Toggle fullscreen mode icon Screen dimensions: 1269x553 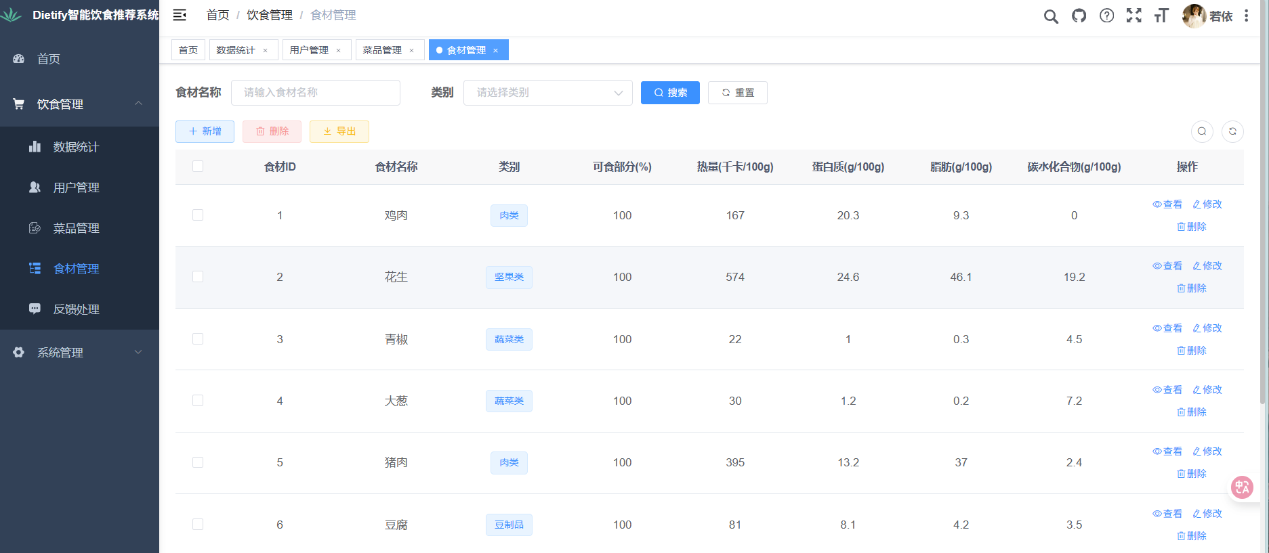(x=1133, y=16)
